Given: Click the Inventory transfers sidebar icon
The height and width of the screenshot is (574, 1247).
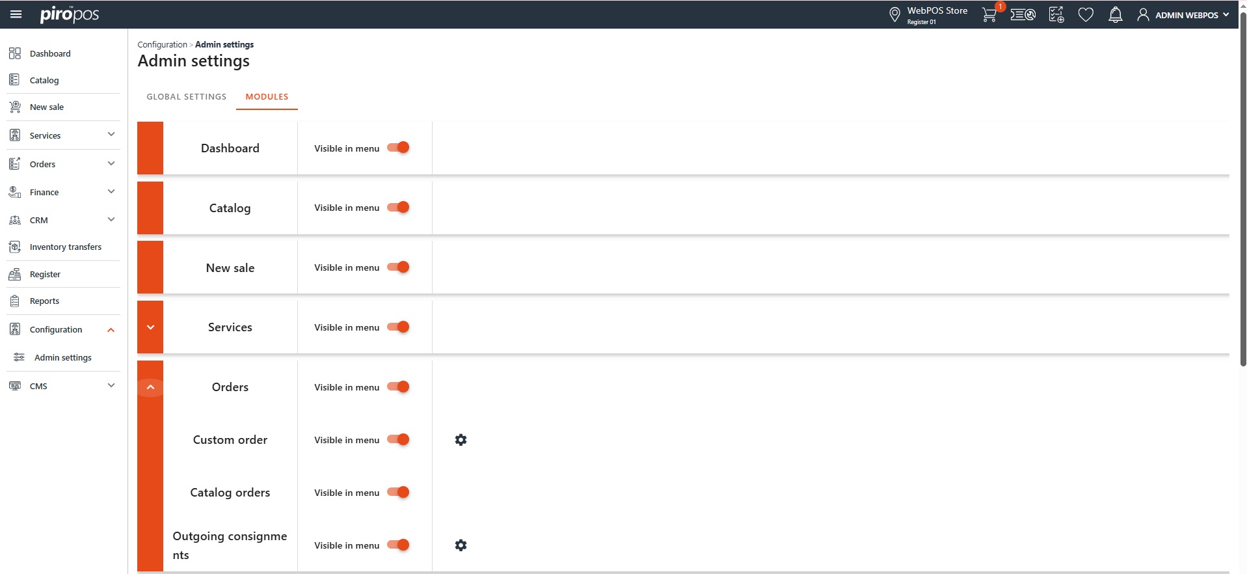Looking at the screenshot, I should point(15,247).
